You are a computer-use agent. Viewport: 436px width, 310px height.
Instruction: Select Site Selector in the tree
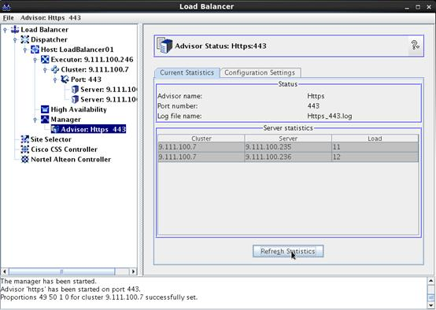51,139
